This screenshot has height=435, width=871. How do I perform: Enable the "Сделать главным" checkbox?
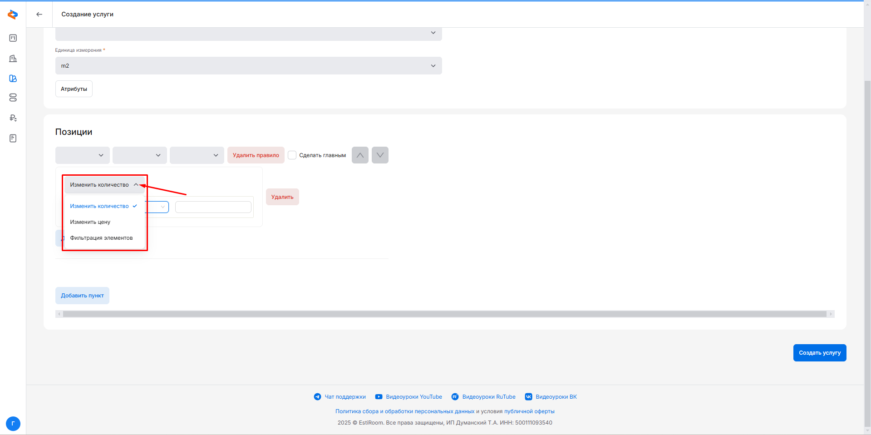coord(292,155)
